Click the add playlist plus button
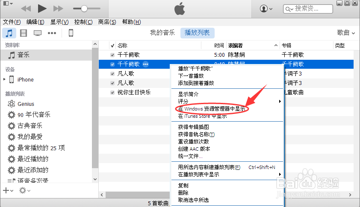The image size is (360, 207). coord(8,190)
